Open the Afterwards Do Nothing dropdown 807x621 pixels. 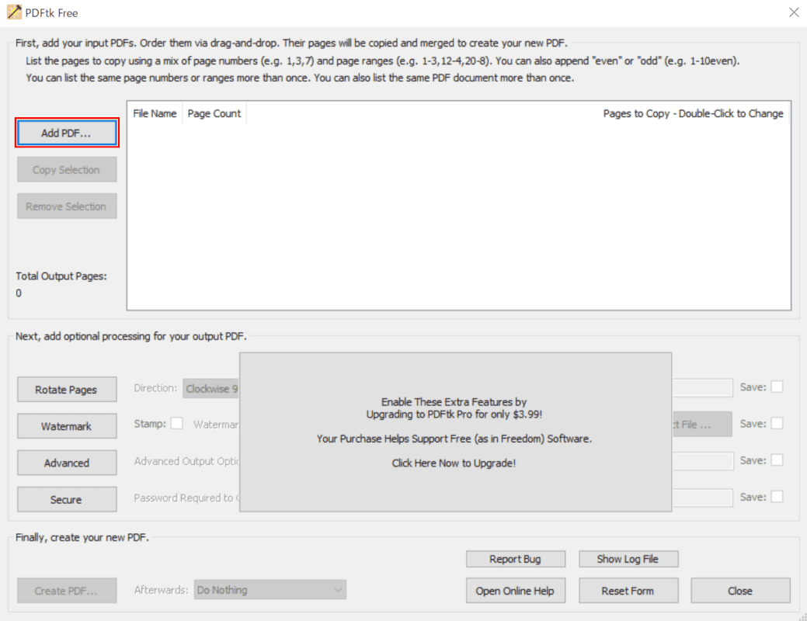270,590
